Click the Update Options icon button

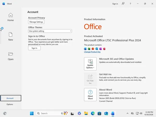click(90, 64)
